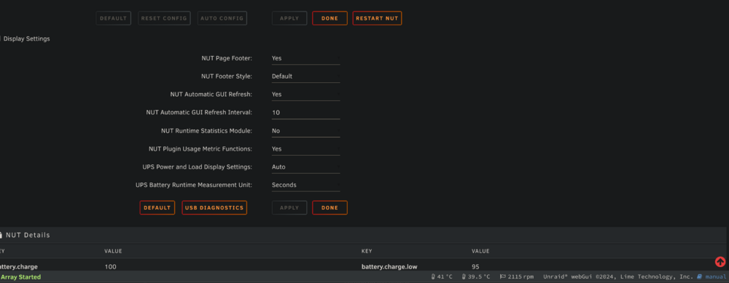Click the red back-to-top arrow icon

[720, 262]
